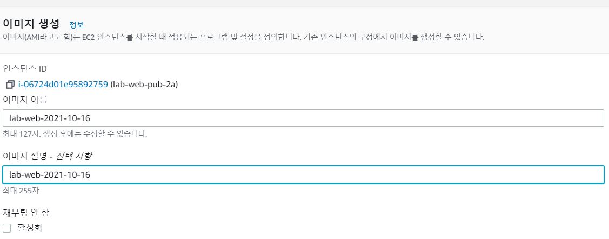Focus the 이미지 이름 input field
609x239 pixels.
click(303, 118)
